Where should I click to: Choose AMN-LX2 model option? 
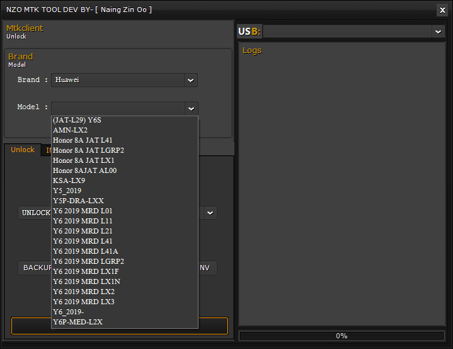pos(70,130)
